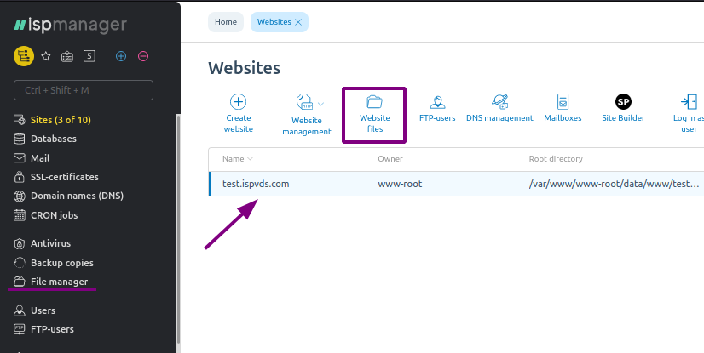Open Mailboxes toolbar button

[563, 108]
